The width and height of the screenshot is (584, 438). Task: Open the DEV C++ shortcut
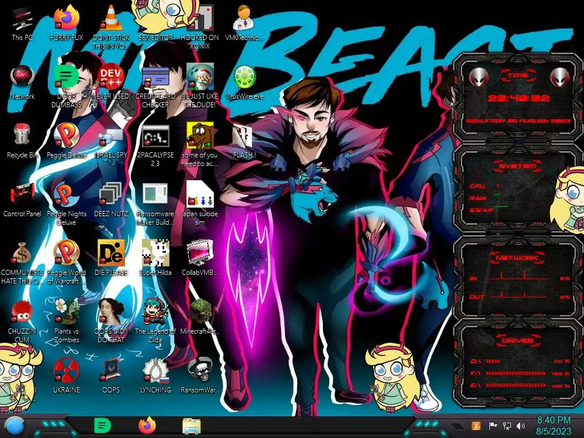pyautogui.click(x=111, y=82)
